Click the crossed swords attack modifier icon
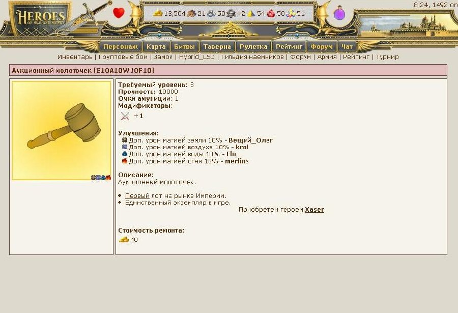Screen dimensions: 458x313 [125, 116]
